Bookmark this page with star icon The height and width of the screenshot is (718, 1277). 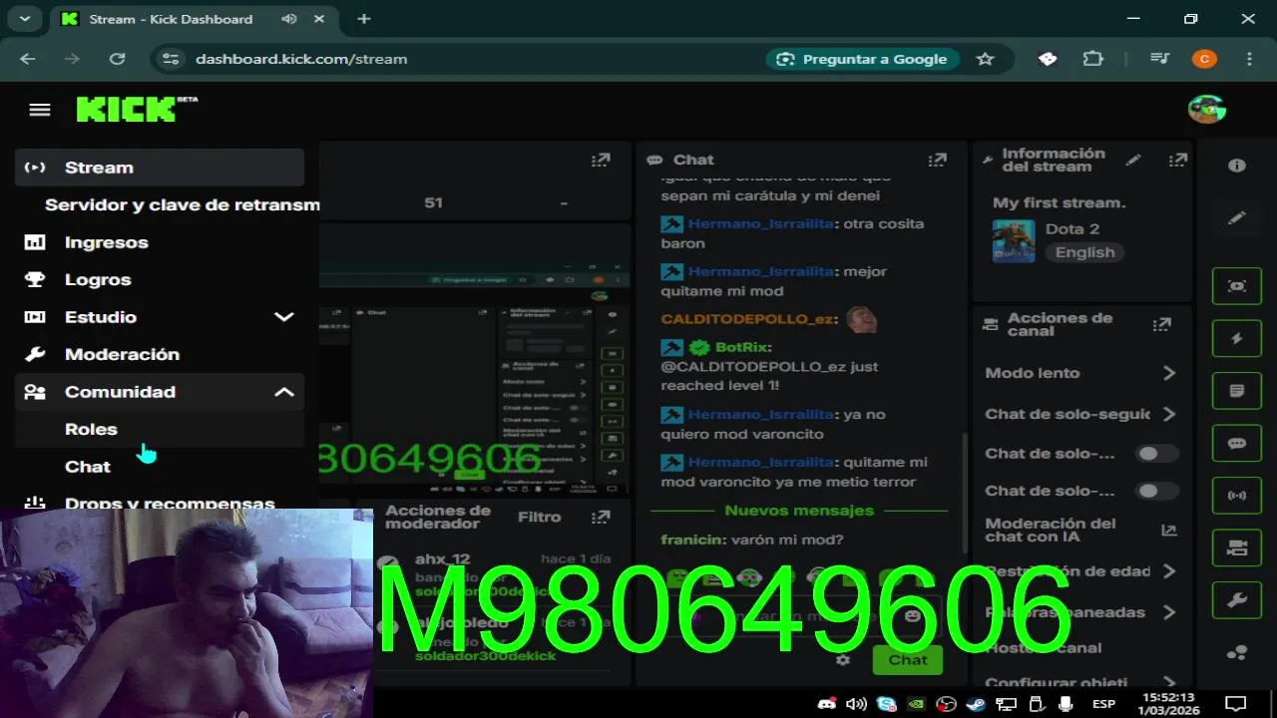(985, 59)
